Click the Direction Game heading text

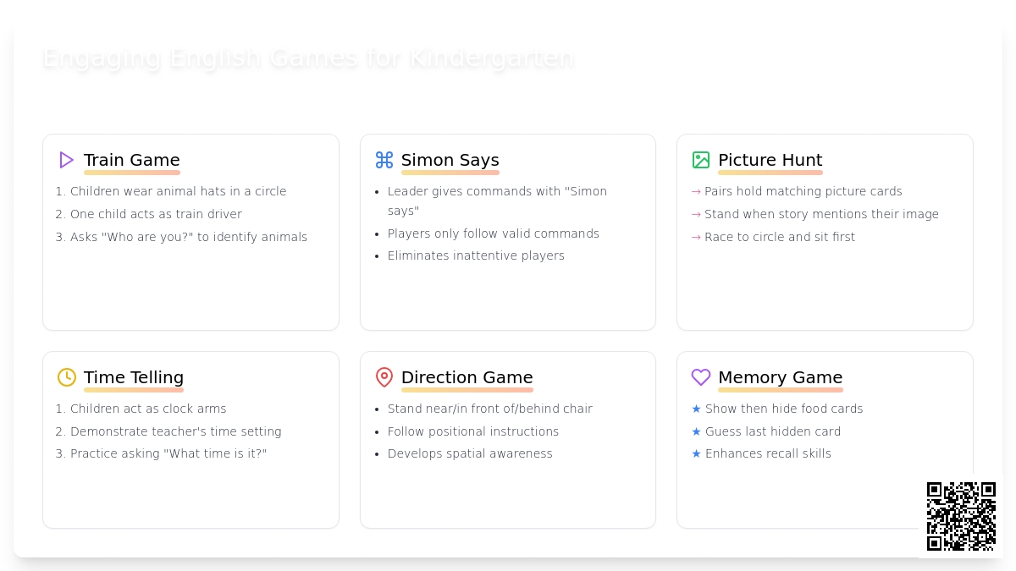[x=467, y=377]
